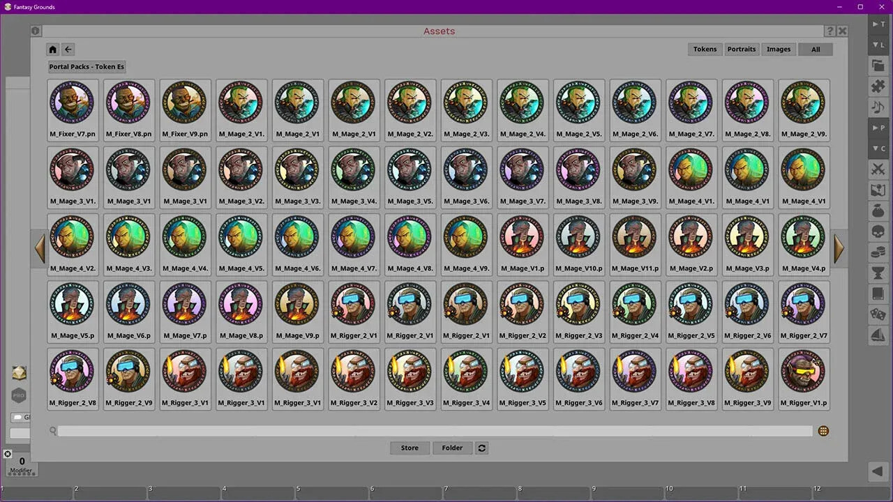The width and height of the screenshot is (893, 502).
Task: Click the Folder button
Action: pyautogui.click(x=452, y=448)
